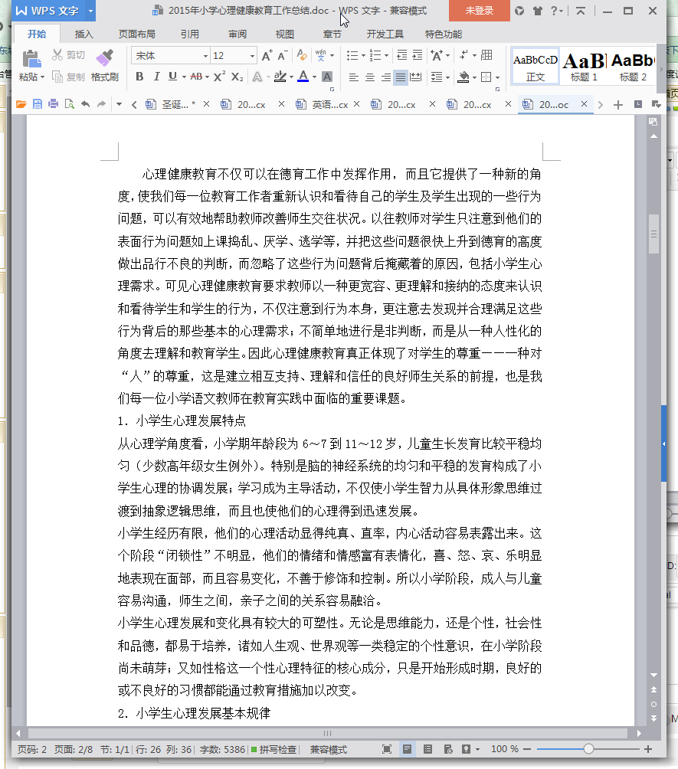Open the 视图 ribbon tab

[284, 34]
